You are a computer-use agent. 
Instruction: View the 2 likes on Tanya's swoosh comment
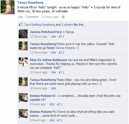pos(61,52)
